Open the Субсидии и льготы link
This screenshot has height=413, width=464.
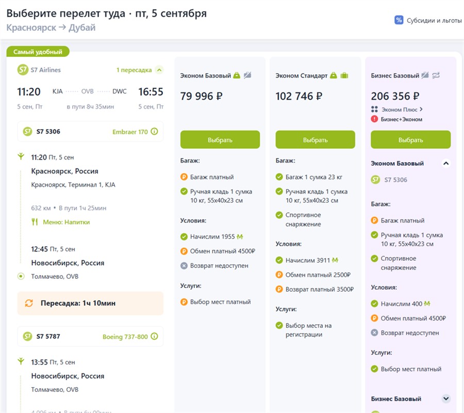click(430, 21)
